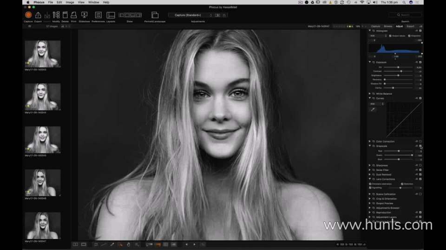
Task: Toggle the Noise Filter checkbox
Action: pos(420,170)
